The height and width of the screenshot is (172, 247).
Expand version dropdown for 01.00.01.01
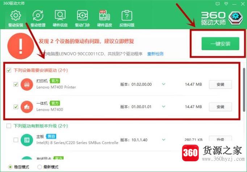click(x=164, y=106)
